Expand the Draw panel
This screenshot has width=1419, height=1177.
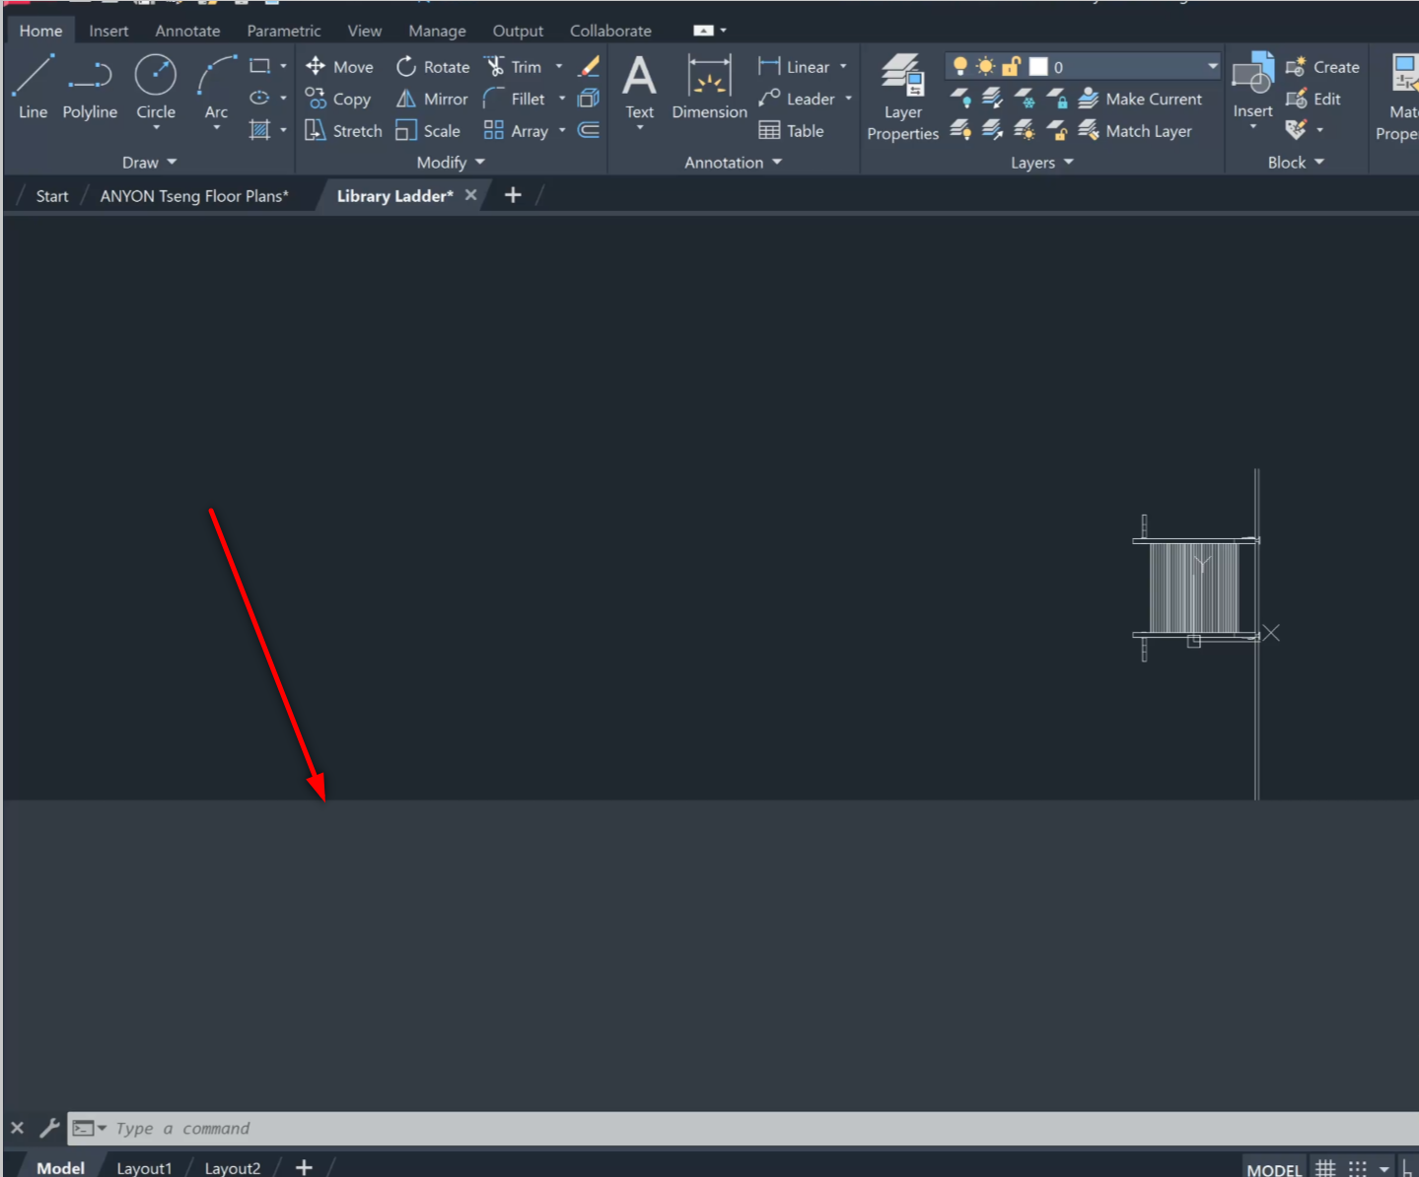click(x=148, y=162)
